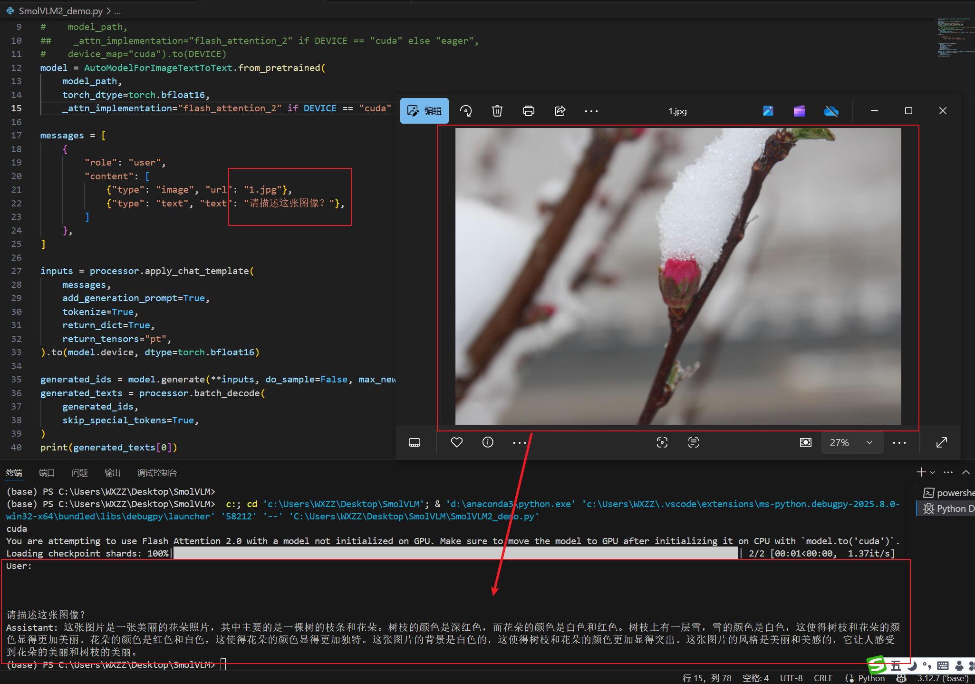Enter fullscreen with the expand arrows icon
The height and width of the screenshot is (684, 975).
point(942,443)
